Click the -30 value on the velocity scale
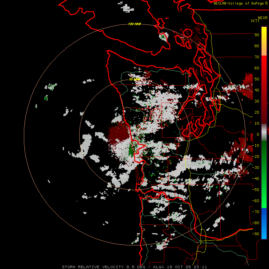The height and width of the screenshot is (269, 269). [256, 168]
